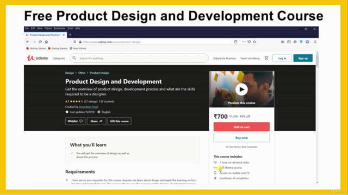This screenshot has height=195, width=348.
Task: Click the 27 ratings star rating
Action: coord(81,101)
